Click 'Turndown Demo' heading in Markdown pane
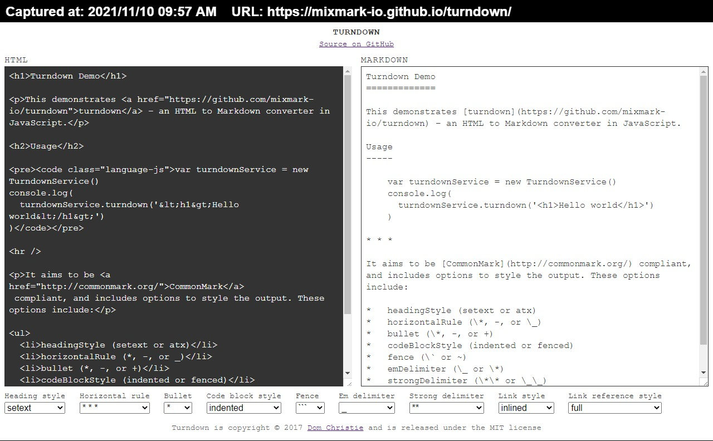 (x=401, y=77)
